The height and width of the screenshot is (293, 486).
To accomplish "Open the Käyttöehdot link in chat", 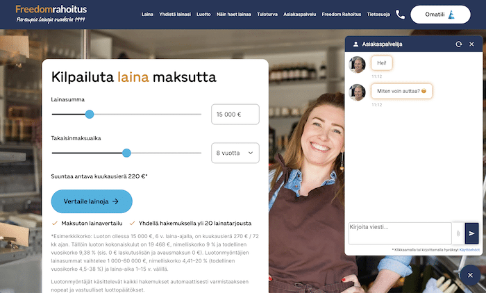I will (x=469, y=250).
